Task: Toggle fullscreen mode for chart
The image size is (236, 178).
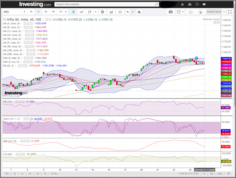Action: click(x=230, y=12)
